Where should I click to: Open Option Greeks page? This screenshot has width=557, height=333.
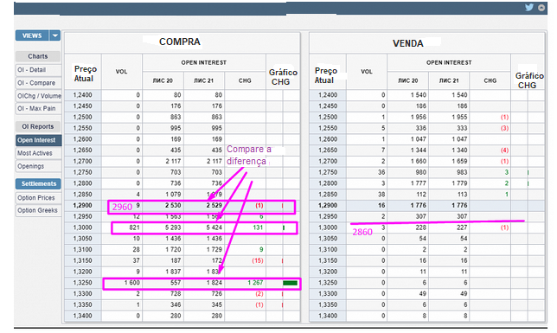pos(38,210)
